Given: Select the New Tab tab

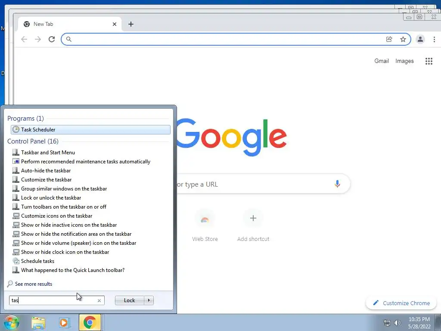Looking at the screenshot, I should 70,24.
